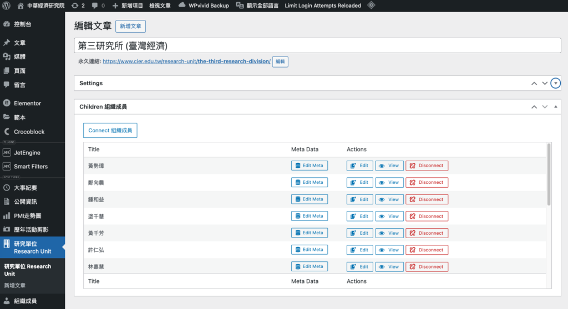Open comments bubble in admin bar

click(98, 6)
